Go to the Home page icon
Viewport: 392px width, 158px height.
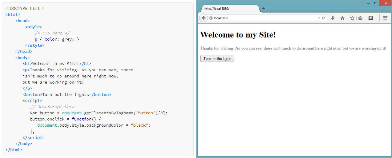[x=342, y=18]
